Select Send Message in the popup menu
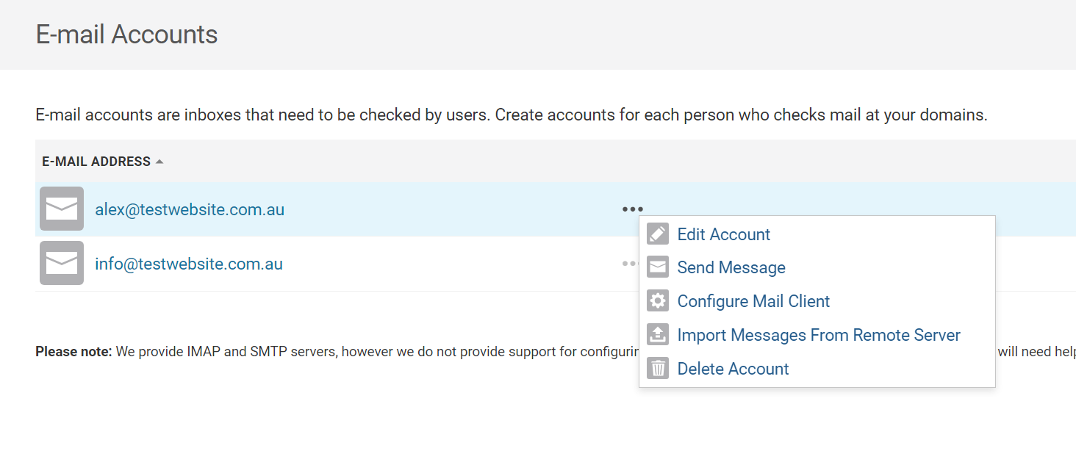 731,267
